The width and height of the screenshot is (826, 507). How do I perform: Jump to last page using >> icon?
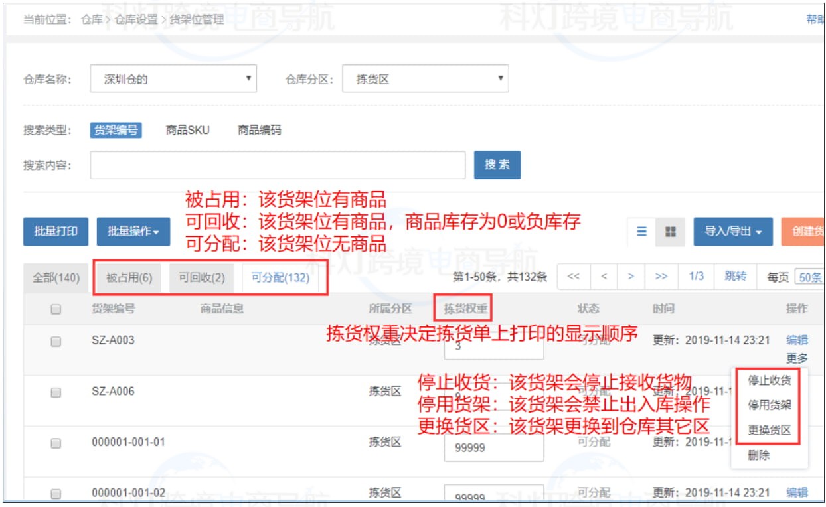click(661, 277)
